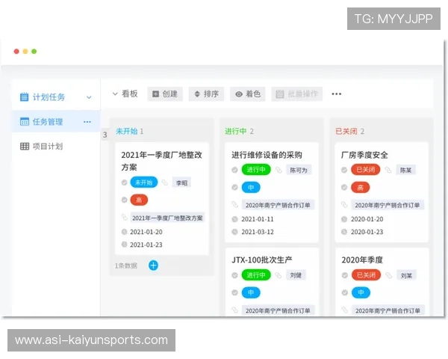Click the green 进行中 tag on 进行维修设备 card

[256, 170]
